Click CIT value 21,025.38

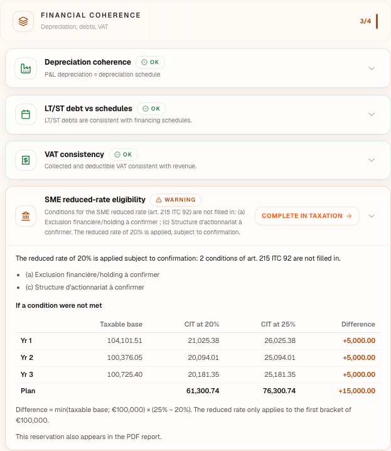pos(203,341)
